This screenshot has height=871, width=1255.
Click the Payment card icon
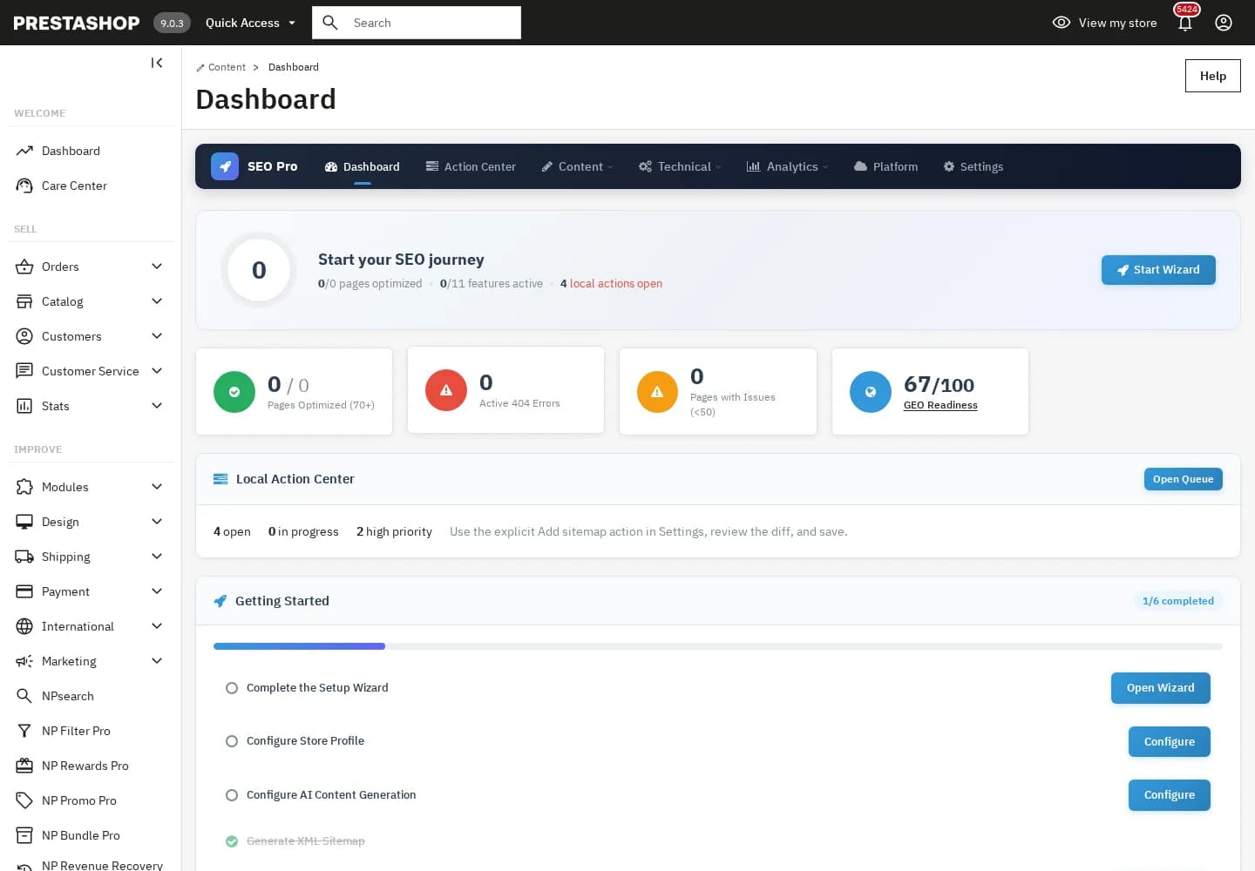tap(24, 591)
